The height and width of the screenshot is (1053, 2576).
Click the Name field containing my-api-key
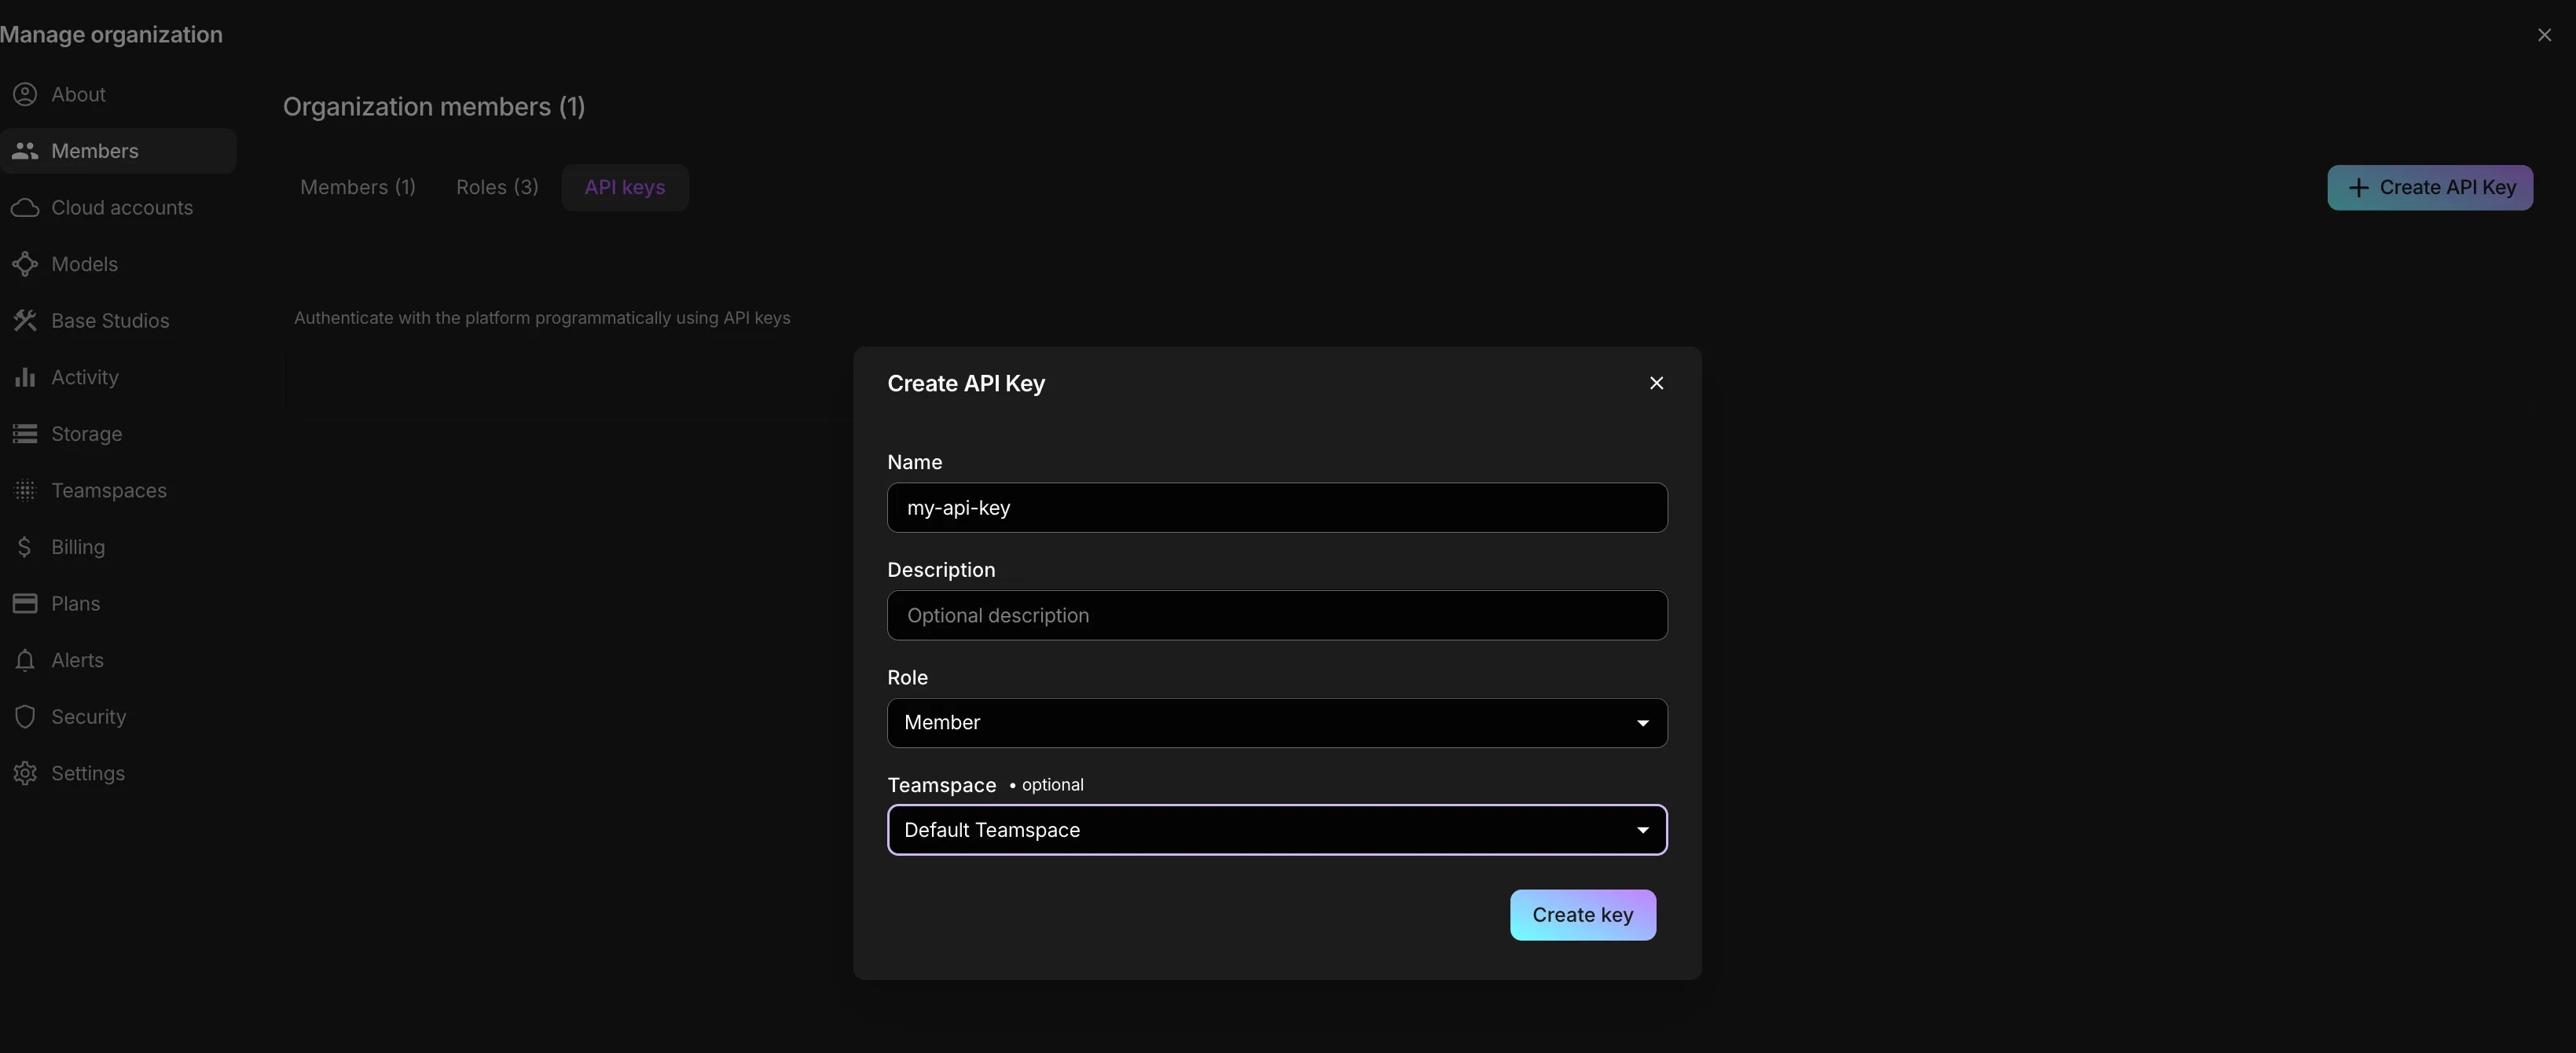pos(1277,508)
